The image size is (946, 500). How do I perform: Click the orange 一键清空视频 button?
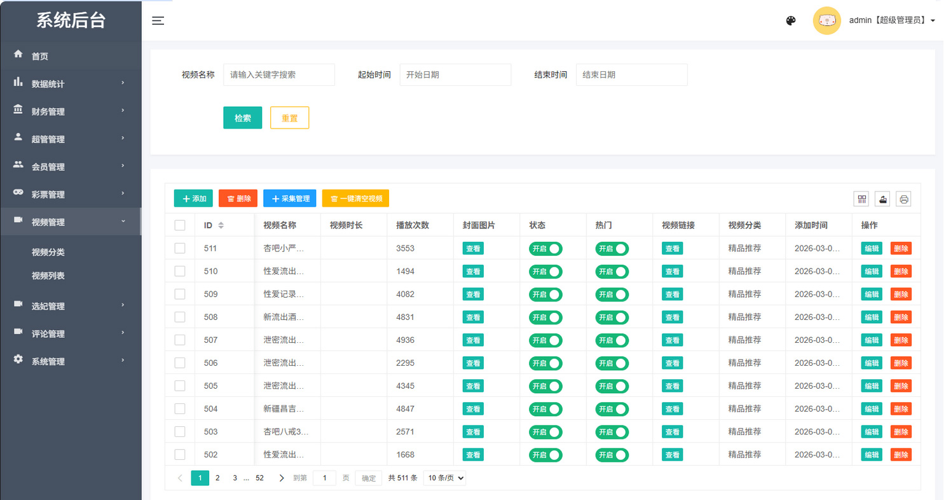point(355,198)
